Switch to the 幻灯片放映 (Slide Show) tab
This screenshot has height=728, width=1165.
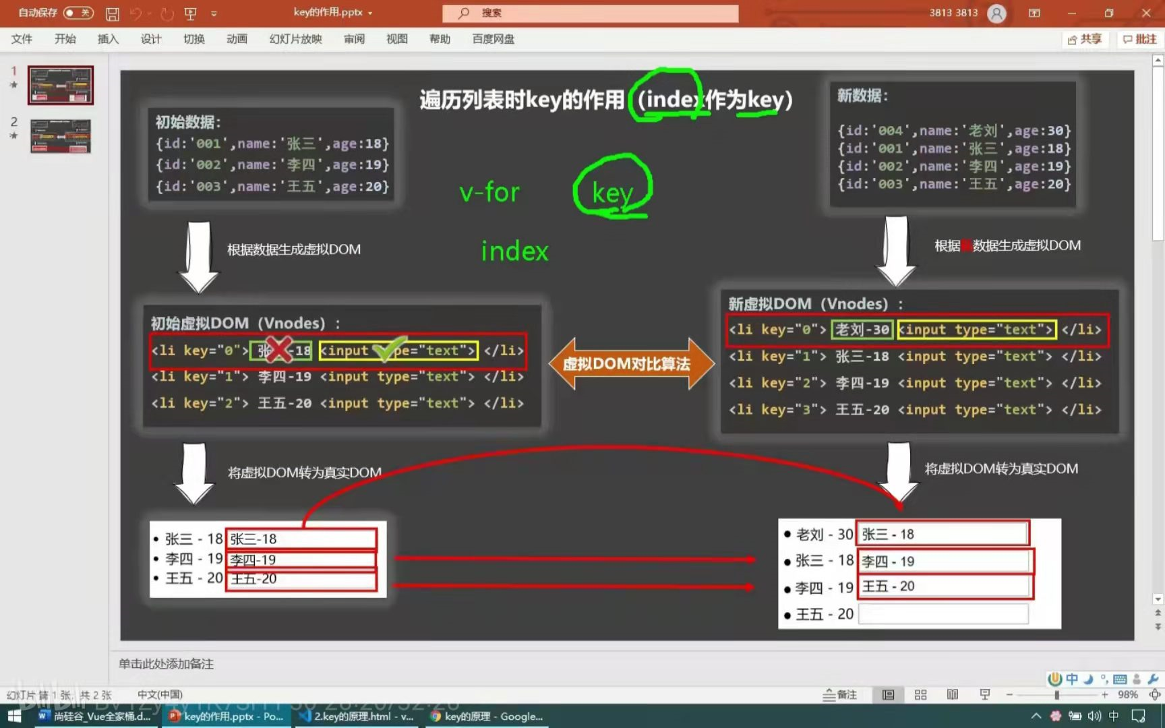pos(295,39)
